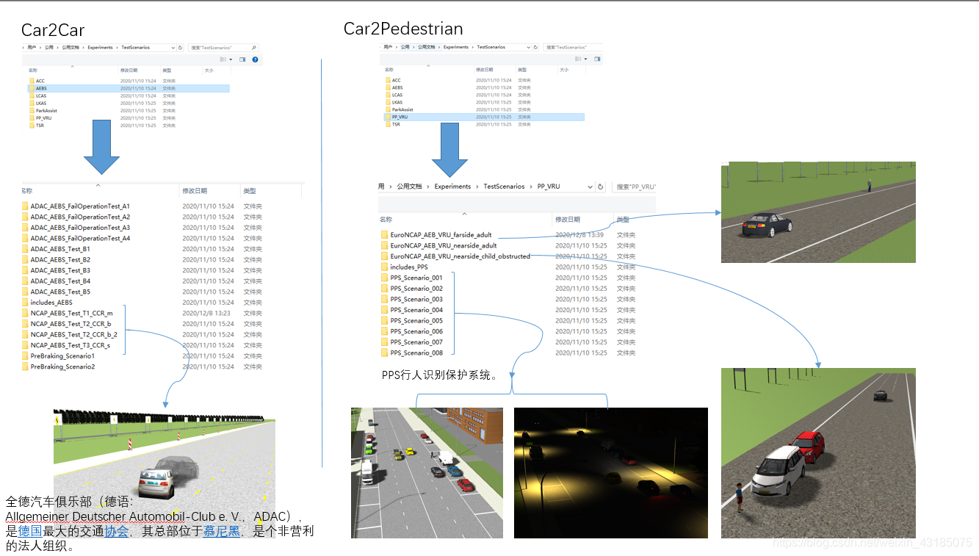
Task: Select EuroNCAP_AEB_VRU_nearside_child_obstructed folder name
Action: [x=460, y=256]
